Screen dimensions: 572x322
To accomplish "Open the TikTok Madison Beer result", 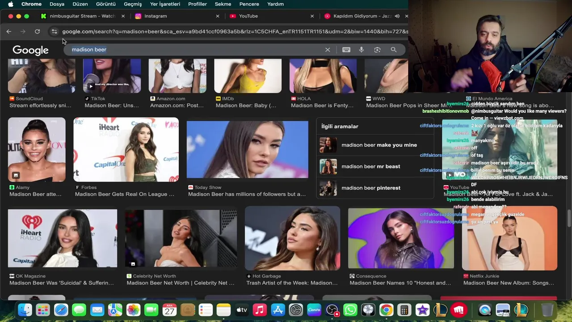I will 112,106.
